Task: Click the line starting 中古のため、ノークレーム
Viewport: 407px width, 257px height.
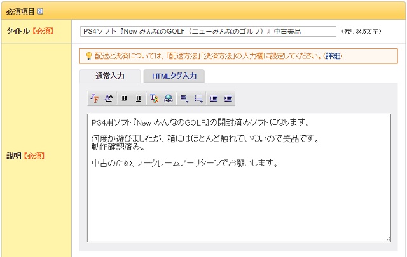Action: tap(185, 163)
